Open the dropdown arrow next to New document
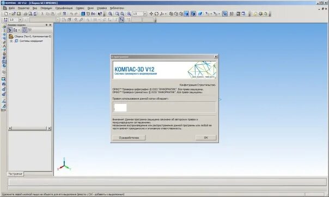 10,14
